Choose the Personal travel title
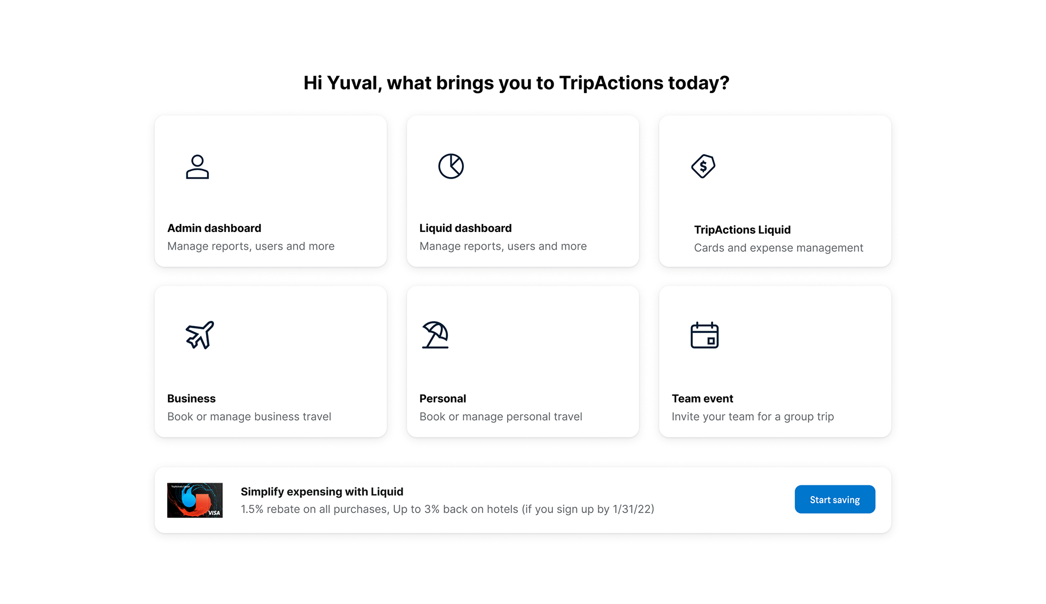 click(442, 399)
